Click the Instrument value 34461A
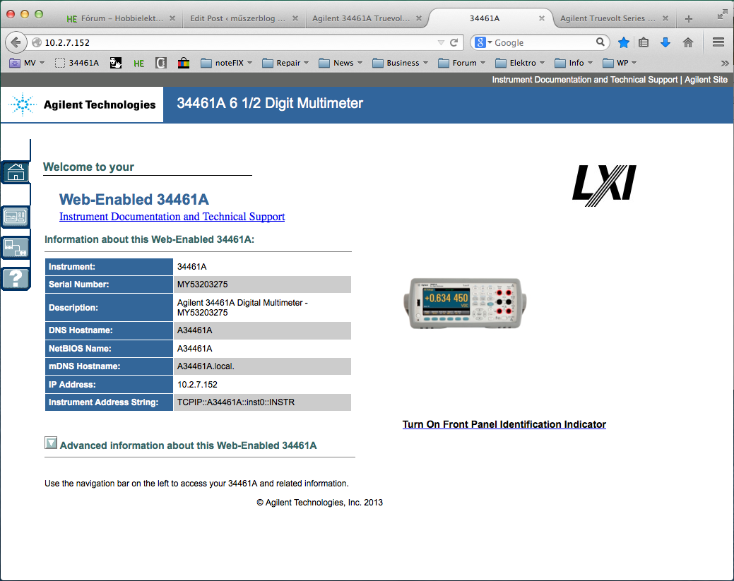Screen dimensions: 734x581 [x=191, y=267]
